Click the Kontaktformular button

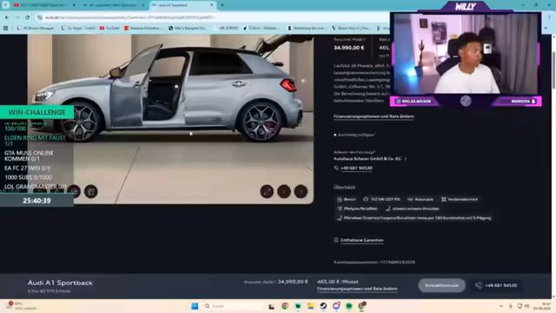click(441, 285)
